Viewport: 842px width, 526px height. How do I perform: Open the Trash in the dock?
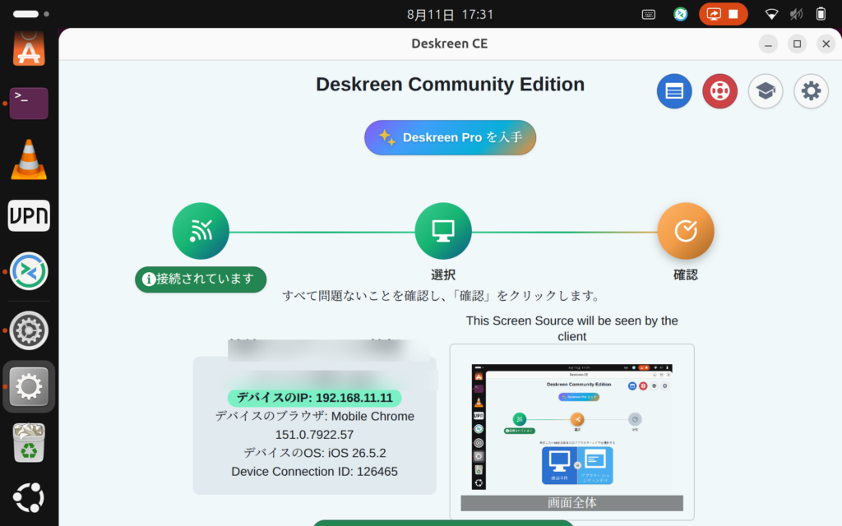29,443
